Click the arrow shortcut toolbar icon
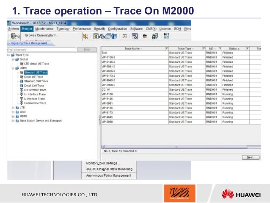This screenshot has width=270, height=203. [124, 36]
